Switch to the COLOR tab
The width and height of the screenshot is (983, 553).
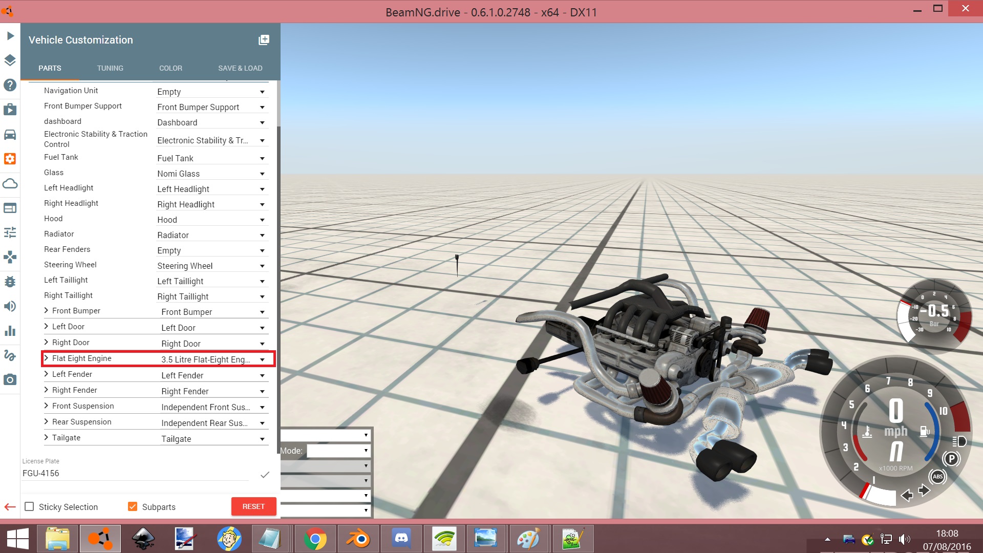[x=170, y=68]
